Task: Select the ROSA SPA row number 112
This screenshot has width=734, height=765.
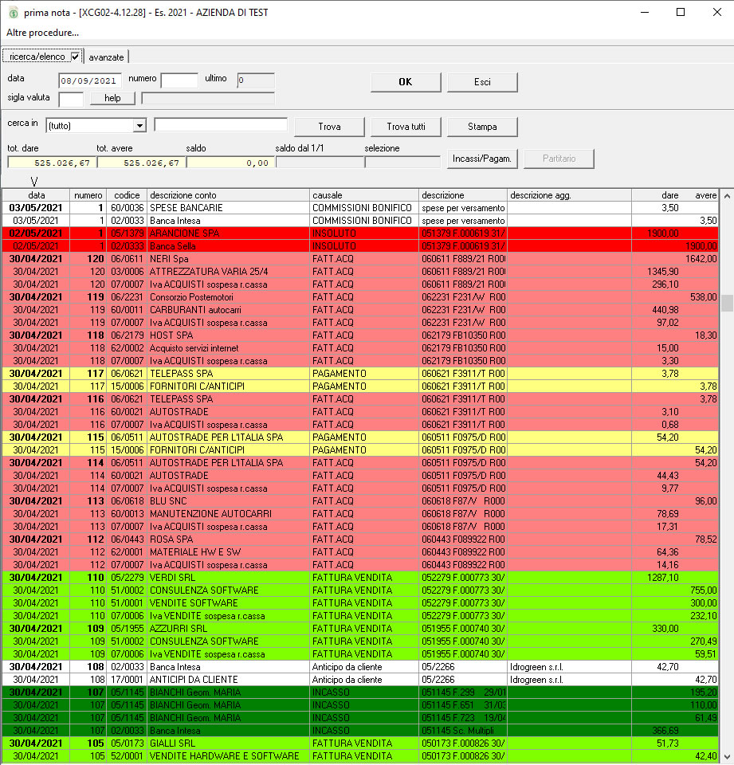Action: [x=360, y=539]
